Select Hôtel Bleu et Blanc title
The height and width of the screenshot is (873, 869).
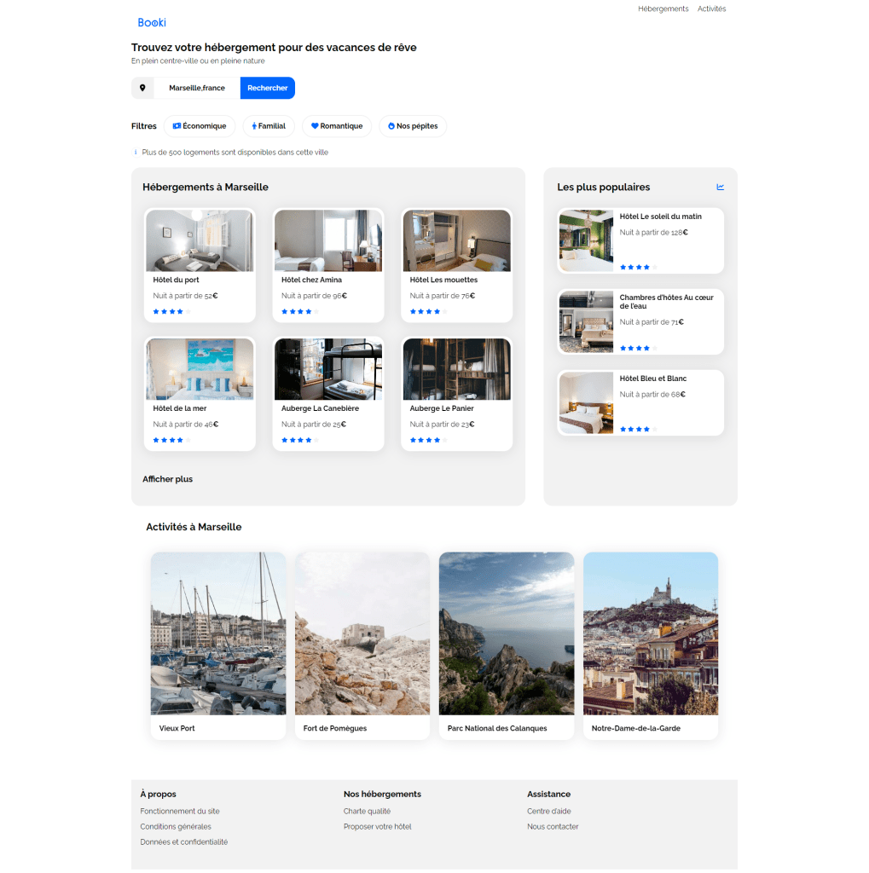click(653, 379)
